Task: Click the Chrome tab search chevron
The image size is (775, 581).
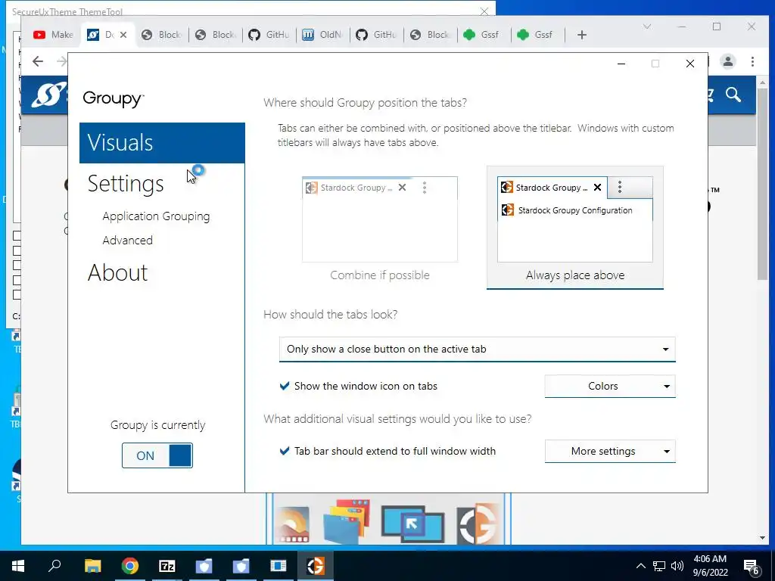Action: [x=647, y=26]
